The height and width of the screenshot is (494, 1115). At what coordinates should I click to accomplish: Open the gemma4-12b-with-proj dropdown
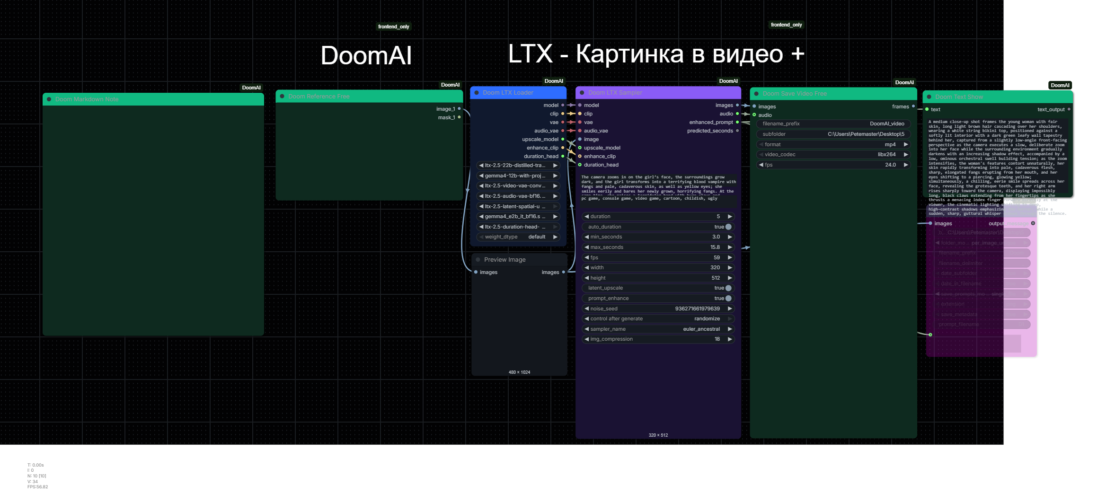pos(518,176)
